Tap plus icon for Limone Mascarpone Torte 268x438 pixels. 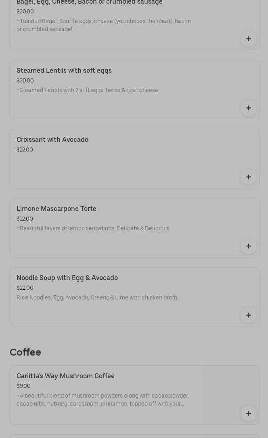248,246
